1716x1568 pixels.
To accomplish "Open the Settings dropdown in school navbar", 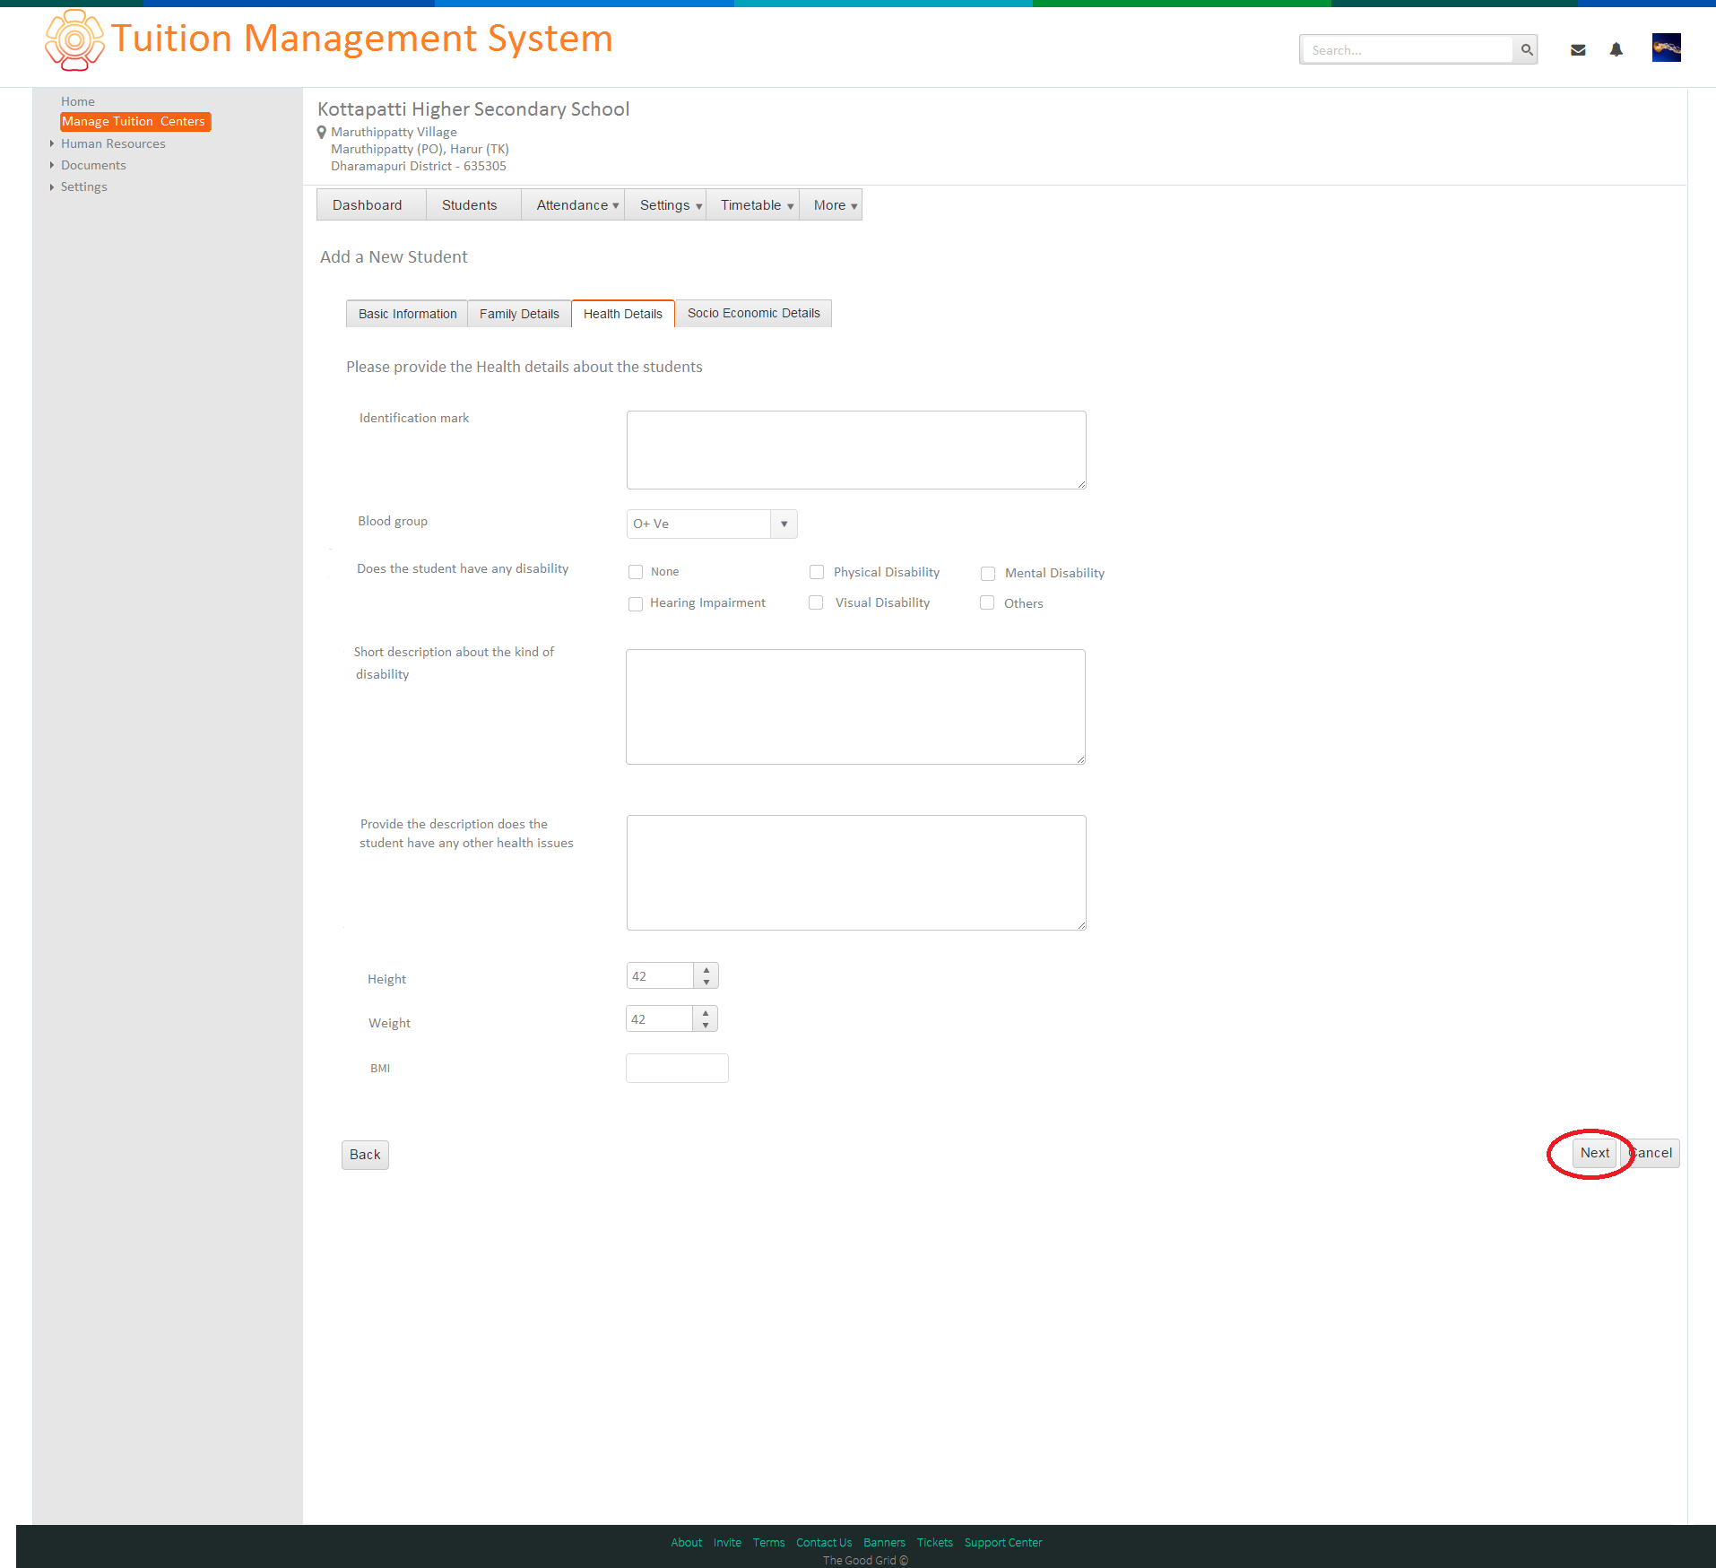I will [665, 205].
